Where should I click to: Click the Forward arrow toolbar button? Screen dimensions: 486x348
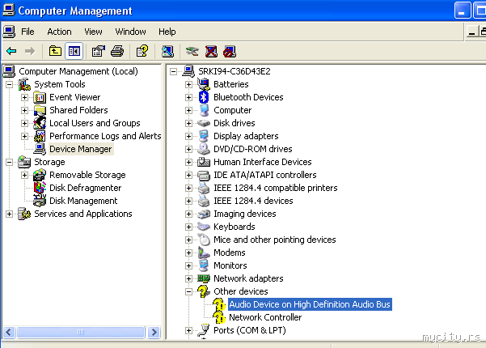click(x=30, y=51)
